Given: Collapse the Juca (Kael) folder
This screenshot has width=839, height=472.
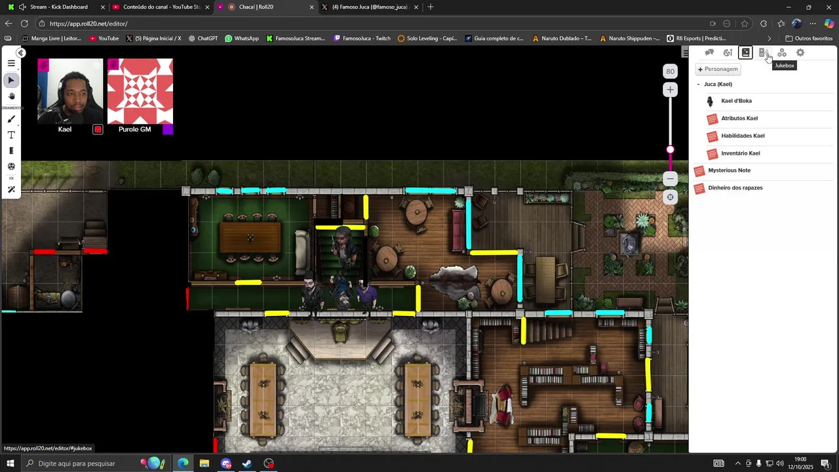Looking at the screenshot, I should pos(699,85).
